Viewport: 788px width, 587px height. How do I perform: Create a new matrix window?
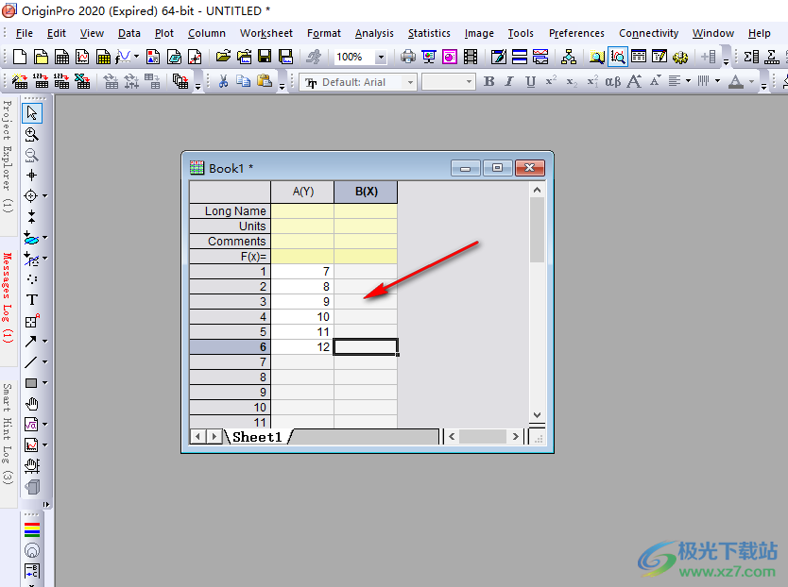(x=103, y=57)
